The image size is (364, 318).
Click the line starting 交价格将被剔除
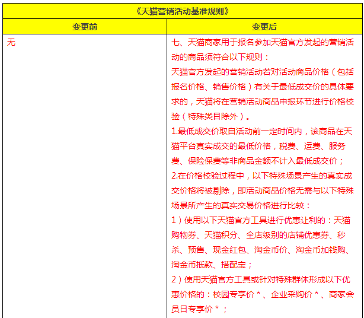263,190
